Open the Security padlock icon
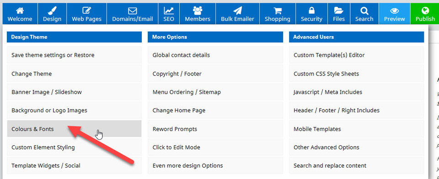Viewport: 439px width, 179px height. (311, 11)
